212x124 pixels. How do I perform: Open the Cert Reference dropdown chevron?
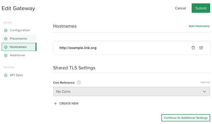[x=204, y=92]
